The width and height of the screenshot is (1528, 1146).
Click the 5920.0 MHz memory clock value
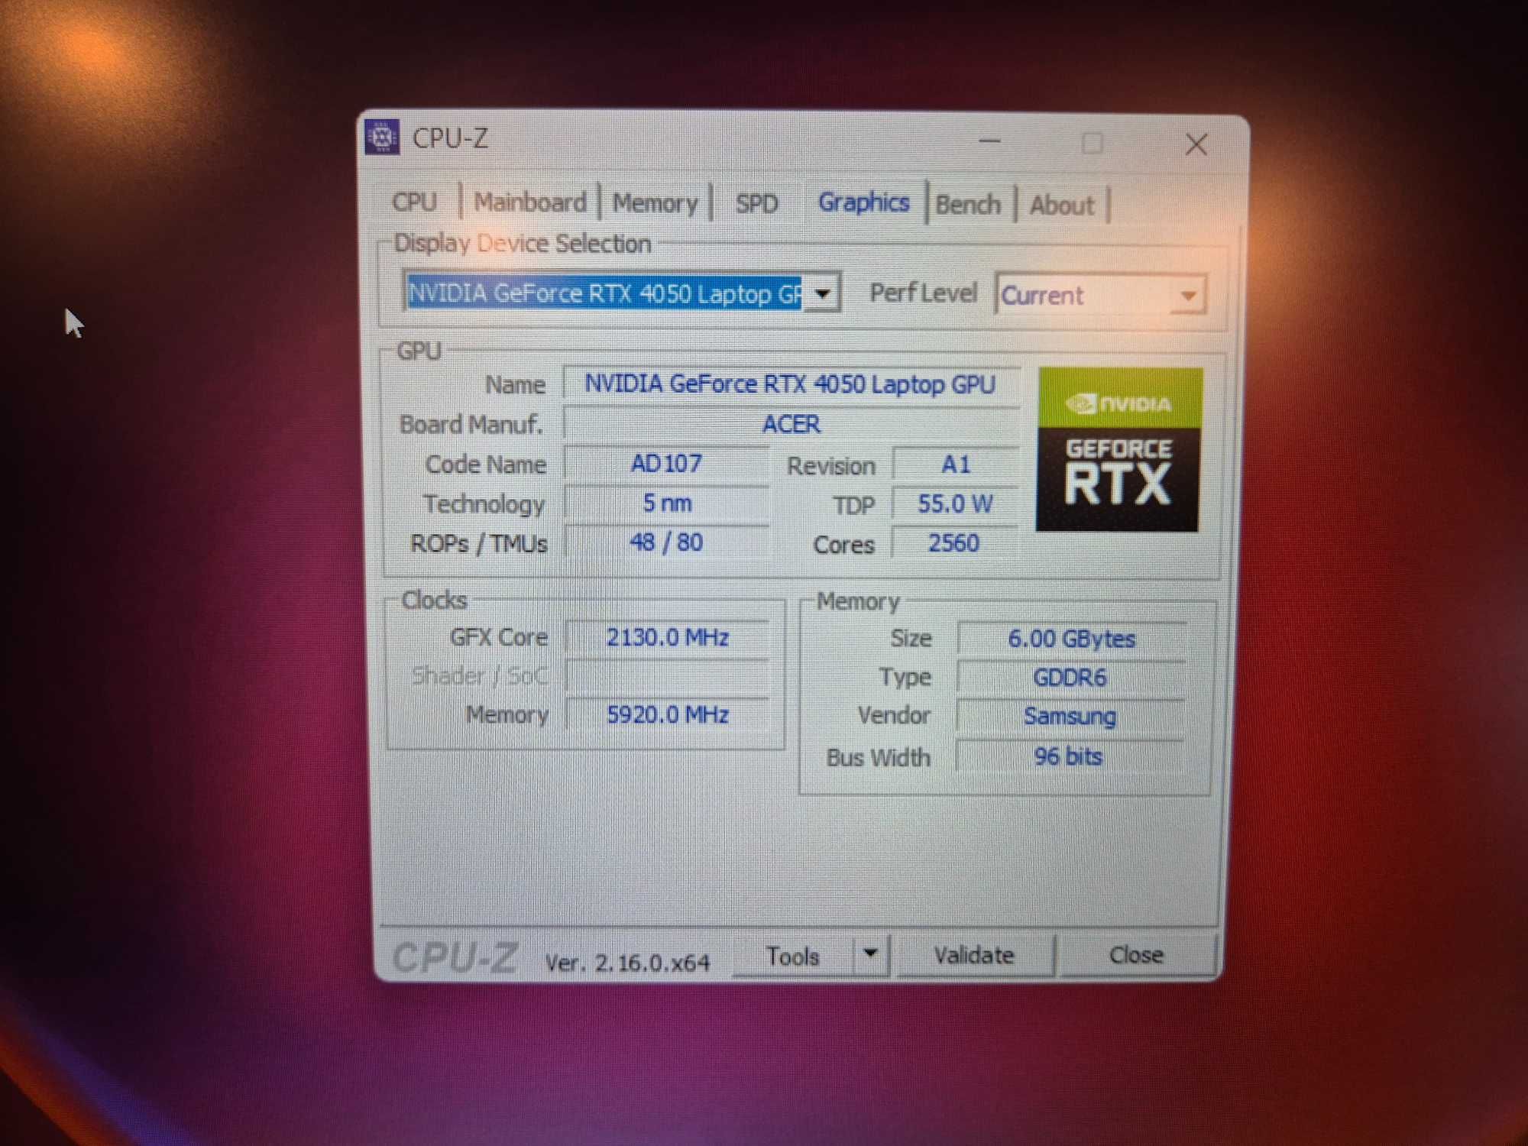[x=668, y=715]
